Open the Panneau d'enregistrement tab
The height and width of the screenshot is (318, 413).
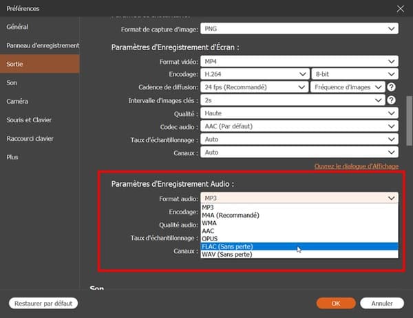pyautogui.click(x=39, y=45)
